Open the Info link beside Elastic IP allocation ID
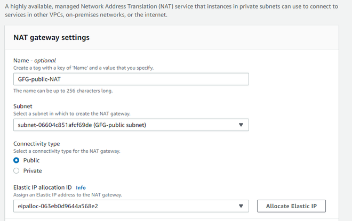Viewport: 352px width, 221px height. (81, 187)
